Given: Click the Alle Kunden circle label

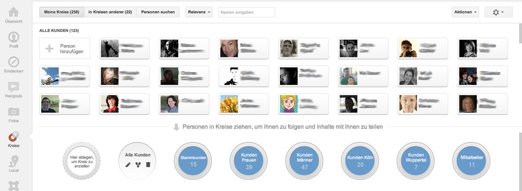Looking at the screenshot, I should [138, 155].
